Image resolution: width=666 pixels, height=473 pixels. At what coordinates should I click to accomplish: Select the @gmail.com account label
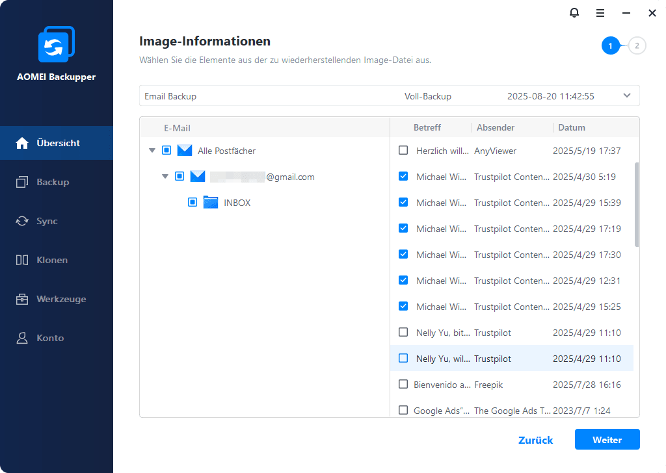pos(290,177)
